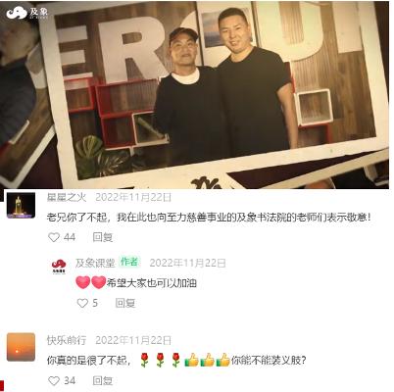Open the 星星之火 user avatar
Viewport: 394px width, 392px height.
pos(21,205)
